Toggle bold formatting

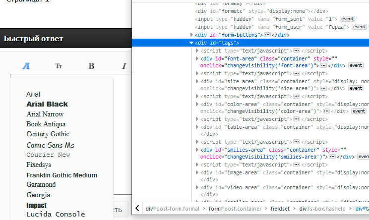tap(91, 66)
